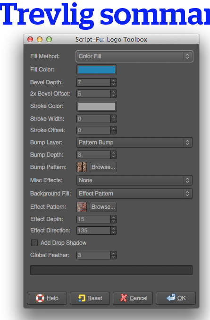This screenshot has height=320, width=210.
Task: Enable the Add Drop Shadow checkbox
Action: point(34,243)
